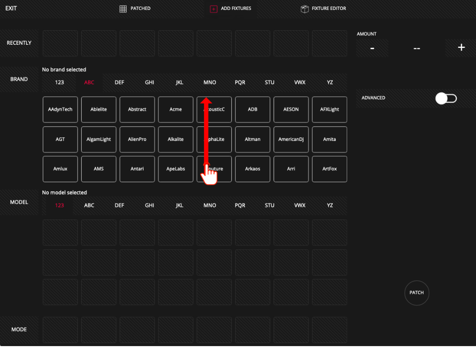Select the AGT brand

coord(60,139)
